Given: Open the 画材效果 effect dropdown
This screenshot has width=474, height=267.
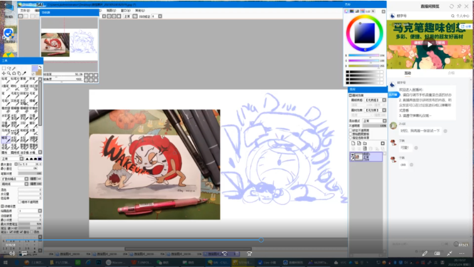Looking at the screenshot, I should (x=375, y=110).
